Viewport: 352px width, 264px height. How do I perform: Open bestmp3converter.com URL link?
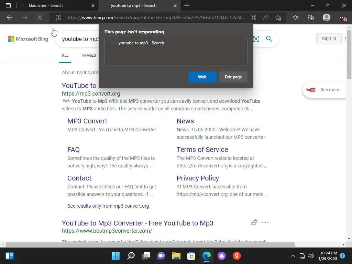click(107, 231)
